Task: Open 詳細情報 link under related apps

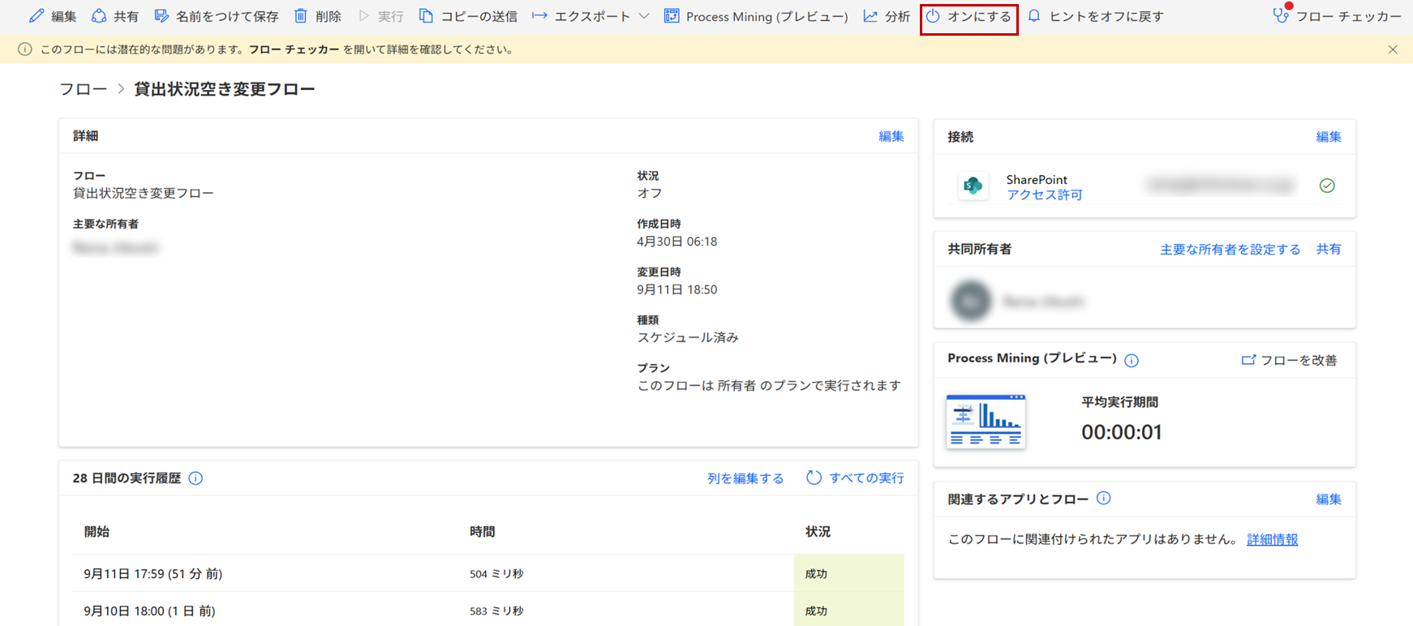Action: 1272,539
